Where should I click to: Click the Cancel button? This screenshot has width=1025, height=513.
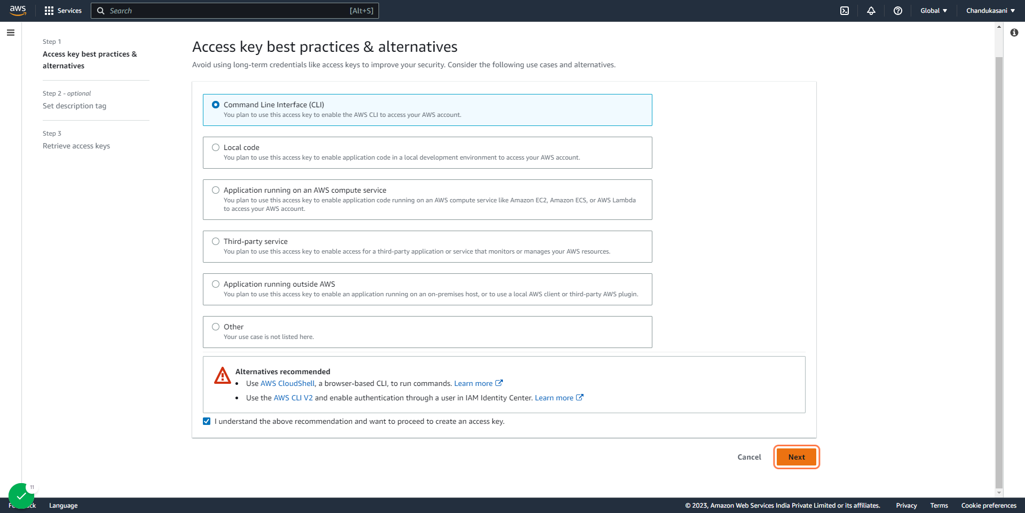pyautogui.click(x=749, y=457)
